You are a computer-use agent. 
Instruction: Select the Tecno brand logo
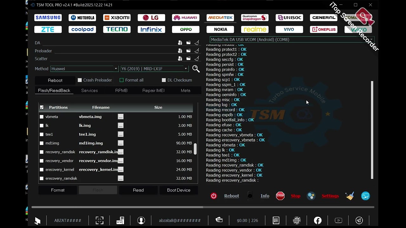[117, 29]
